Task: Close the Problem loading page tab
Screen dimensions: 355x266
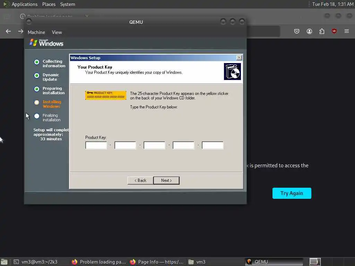Action: point(87,16)
